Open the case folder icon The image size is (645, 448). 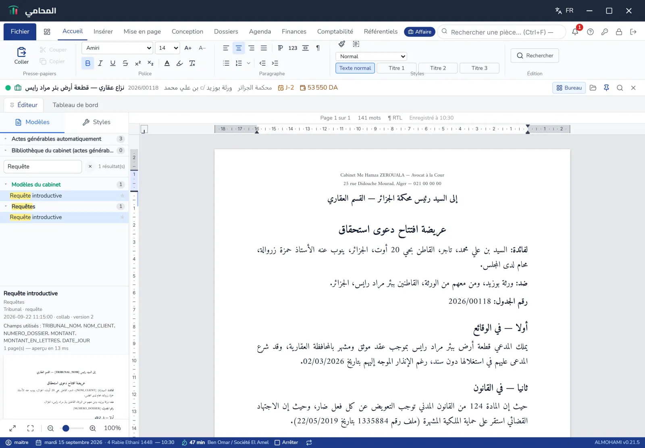click(593, 88)
